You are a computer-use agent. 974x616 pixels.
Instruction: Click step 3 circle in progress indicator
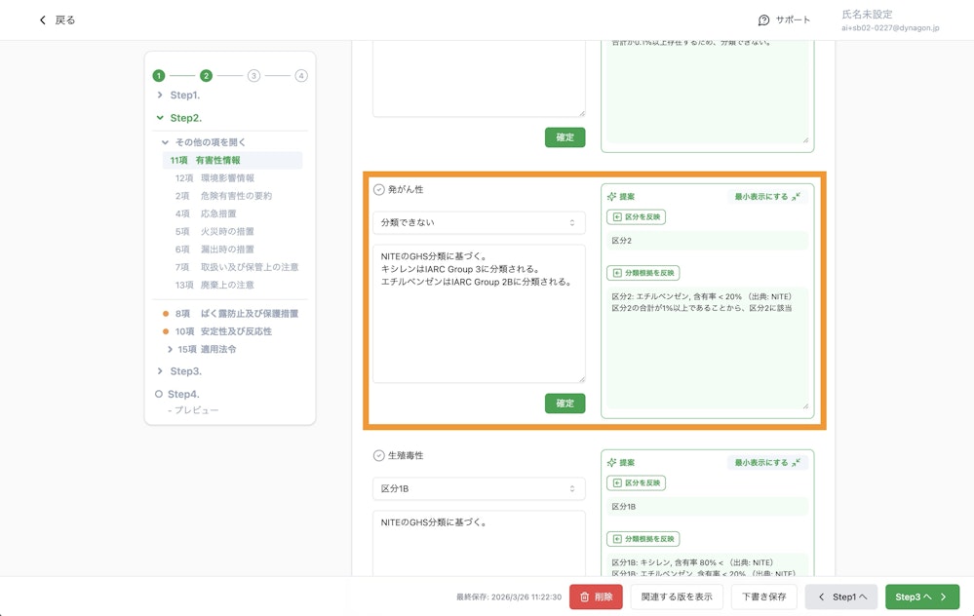pyautogui.click(x=253, y=75)
